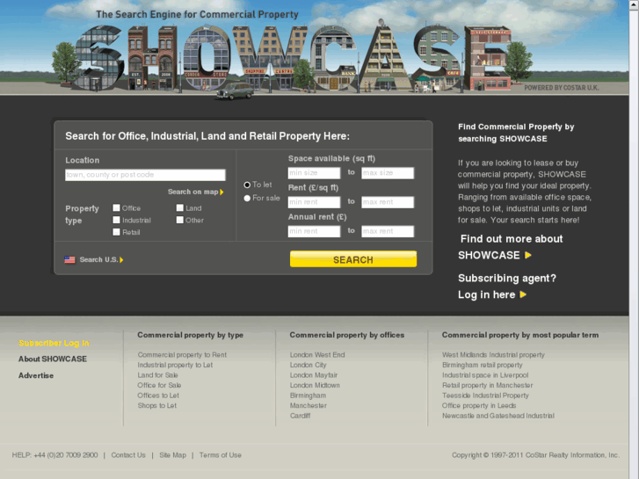
Task: Open Cardiff offices link
Action: click(300, 416)
